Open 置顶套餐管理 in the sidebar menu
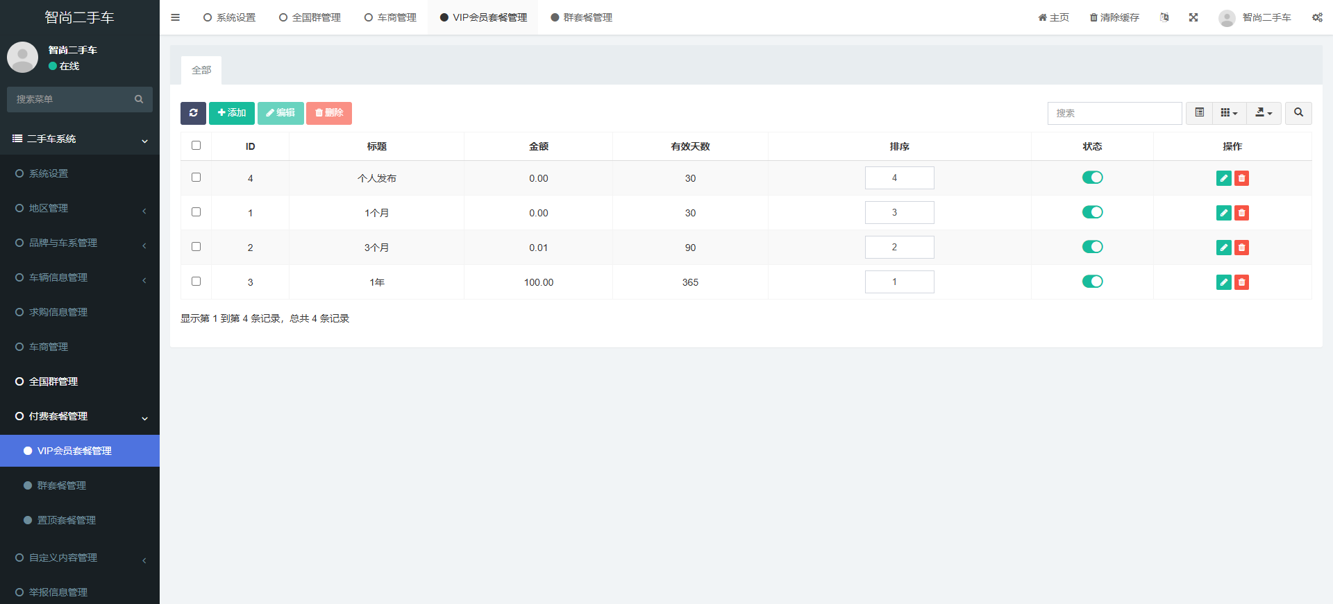1333x604 pixels. pyautogui.click(x=66, y=520)
